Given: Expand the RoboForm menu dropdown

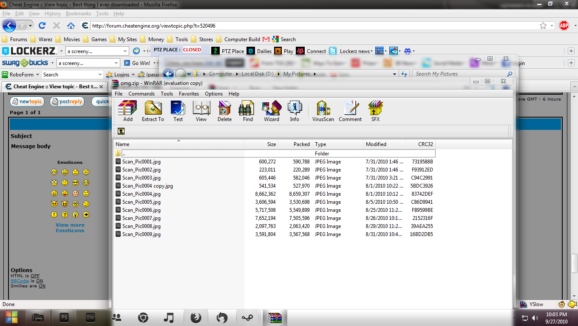Looking at the screenshot, I should coord(37,75).
